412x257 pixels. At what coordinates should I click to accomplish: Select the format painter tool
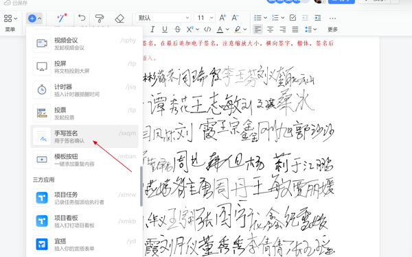(x=100, y=18)
